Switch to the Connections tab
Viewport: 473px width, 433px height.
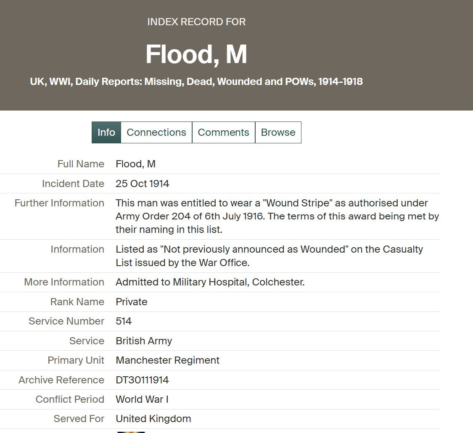click(156, 132)
